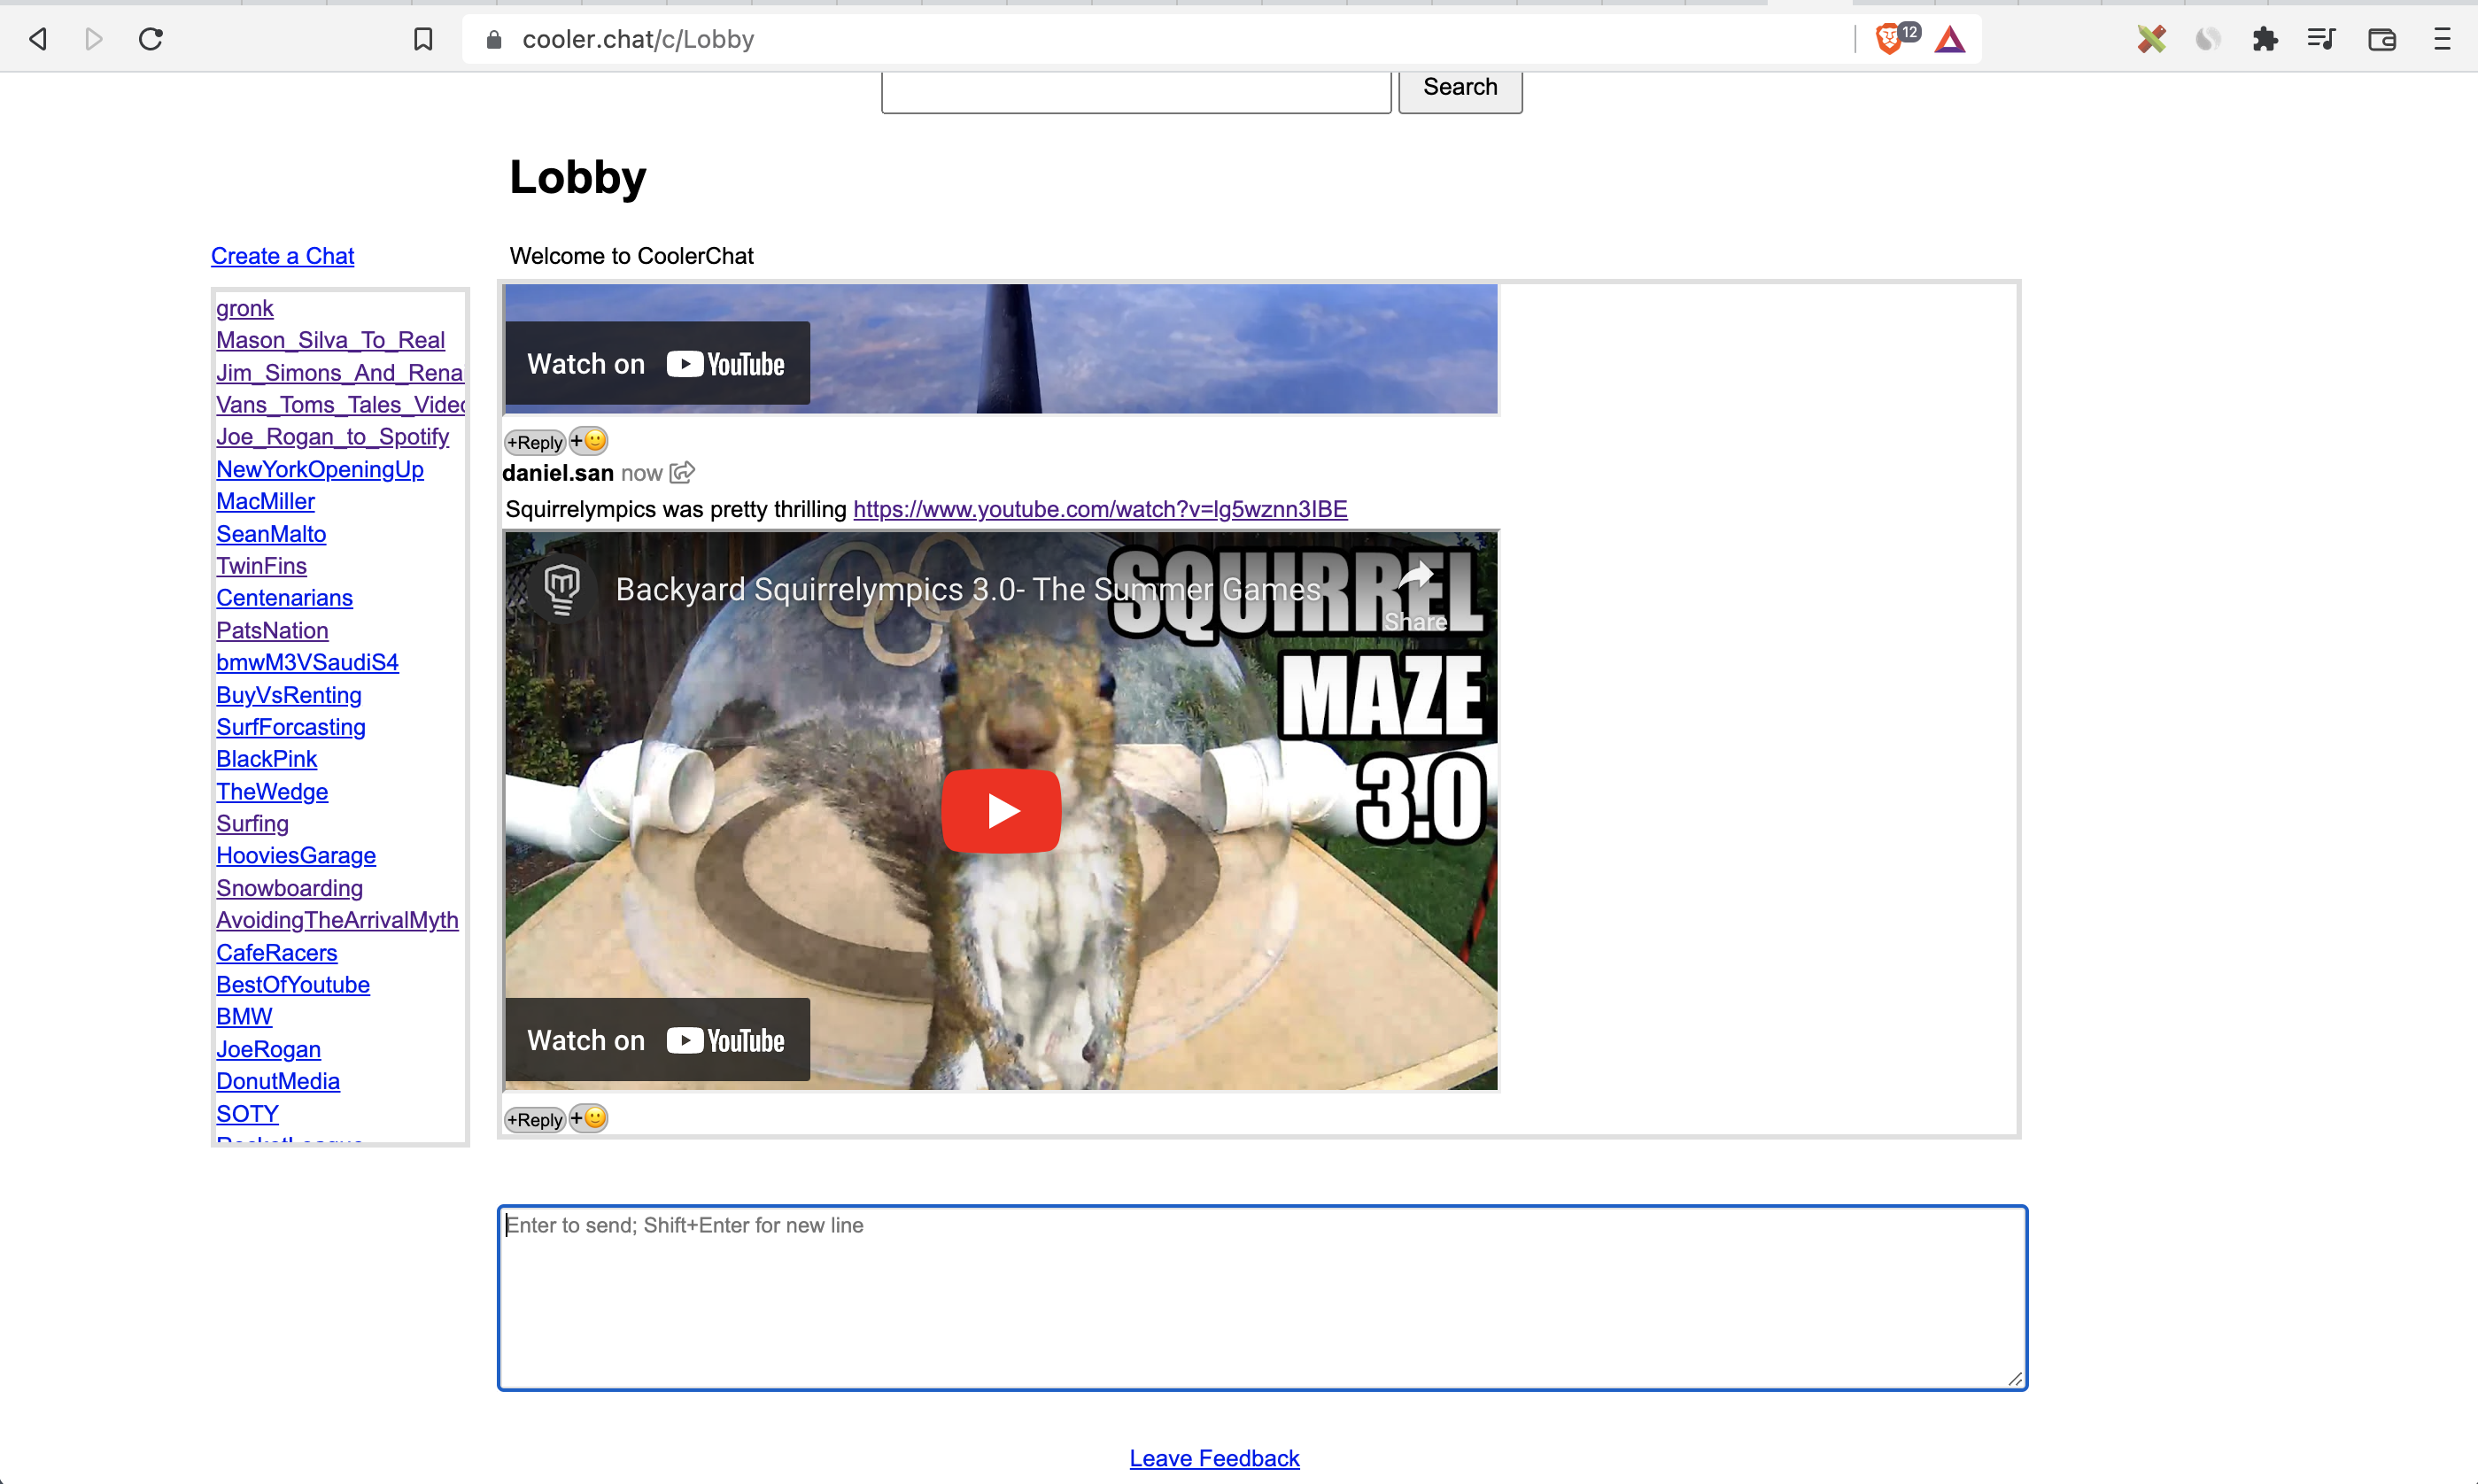Click +Reply under the Squirrelympics video
2478x1484 pixels.
(x=535, y=1119)
